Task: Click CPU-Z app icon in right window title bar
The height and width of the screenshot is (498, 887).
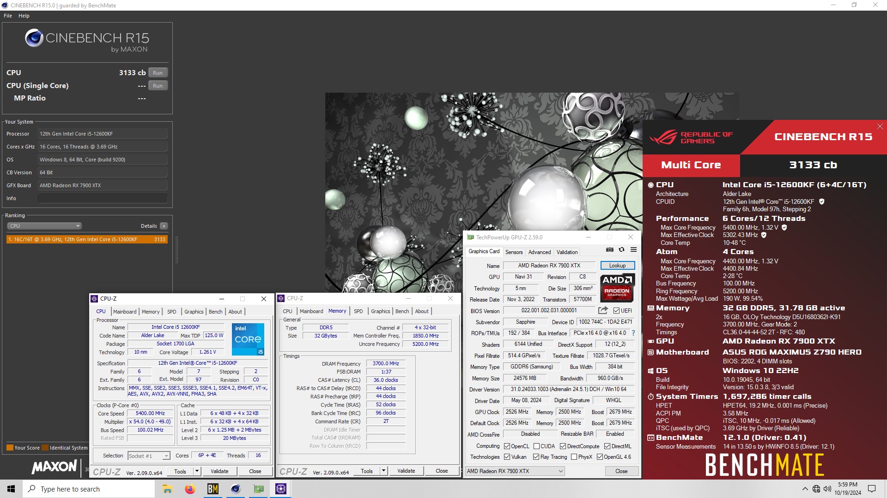Action: coord(281,298)
